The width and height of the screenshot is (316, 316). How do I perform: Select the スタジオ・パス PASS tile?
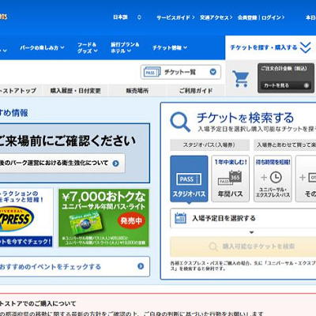pyautogui.click(x=189, y=179)
